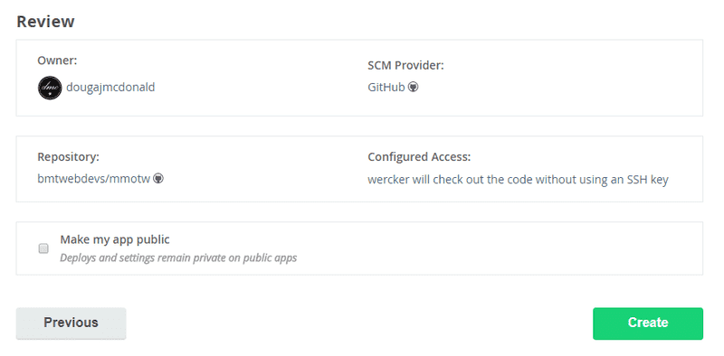Viewport: 724px width, 356px height.
Task: Click the Configured Access label
Action: tap(419, 157)
